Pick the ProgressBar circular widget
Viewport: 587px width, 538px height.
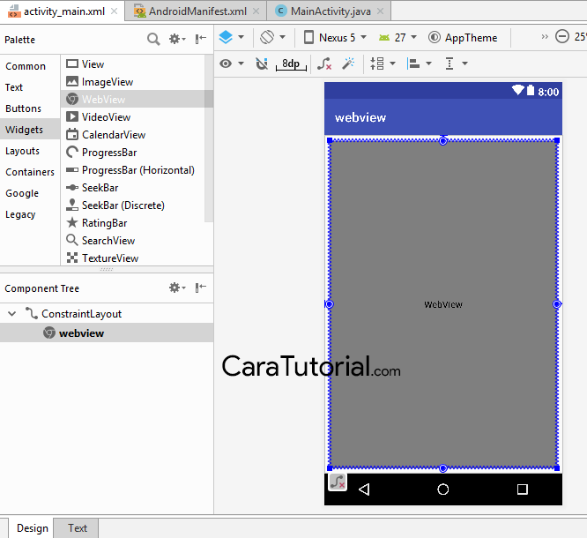[x=133, y=152]
